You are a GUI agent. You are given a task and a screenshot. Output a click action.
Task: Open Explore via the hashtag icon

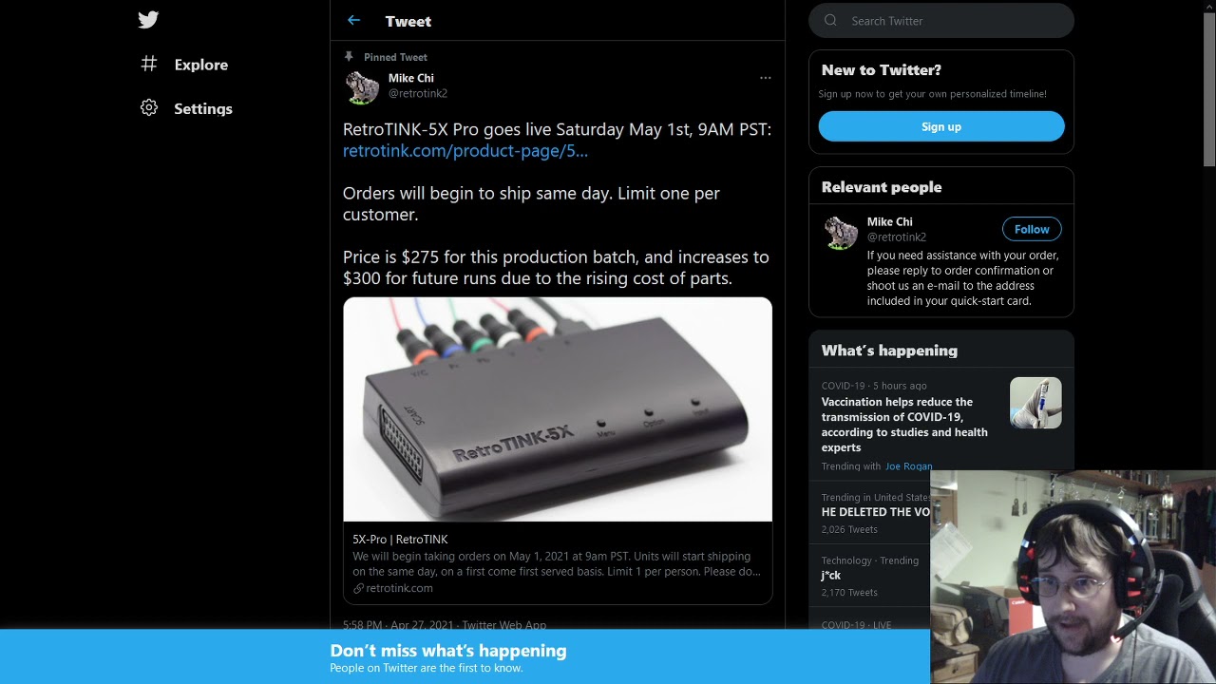149,65
